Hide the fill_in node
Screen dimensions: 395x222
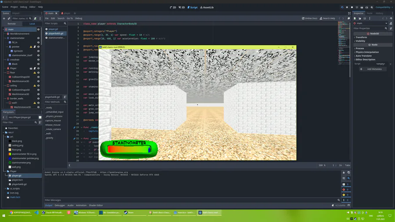point(39,42)
